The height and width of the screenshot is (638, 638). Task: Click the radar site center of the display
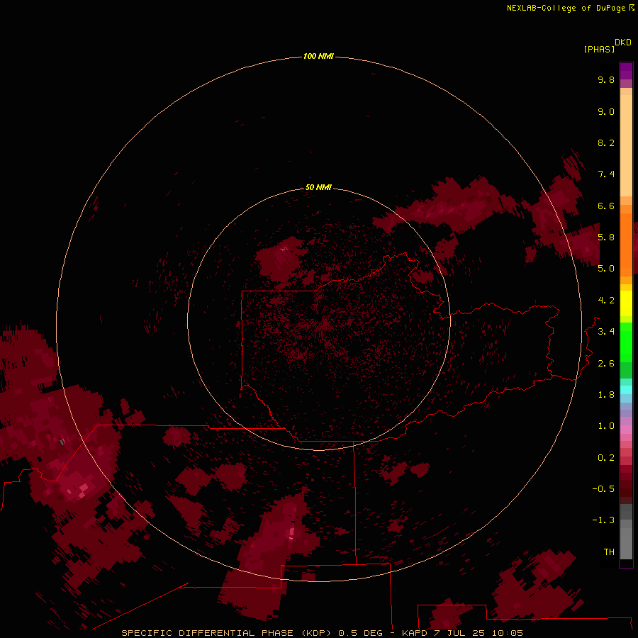pos(319,320)
